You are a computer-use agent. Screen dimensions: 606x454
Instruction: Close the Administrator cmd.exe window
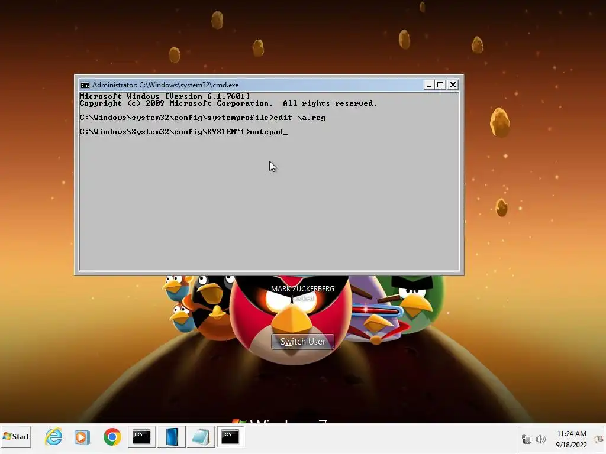click(453, 85)
